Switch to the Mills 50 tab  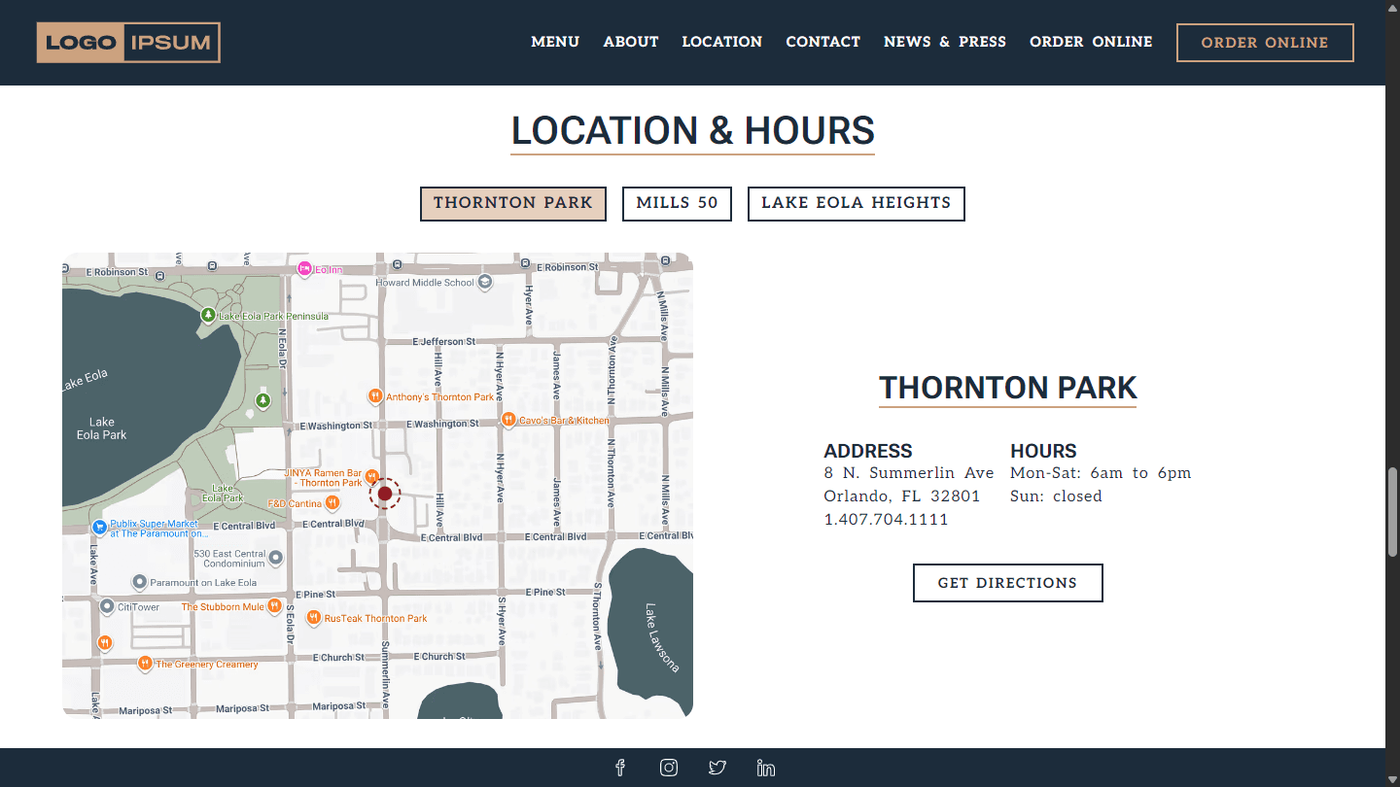677,203
